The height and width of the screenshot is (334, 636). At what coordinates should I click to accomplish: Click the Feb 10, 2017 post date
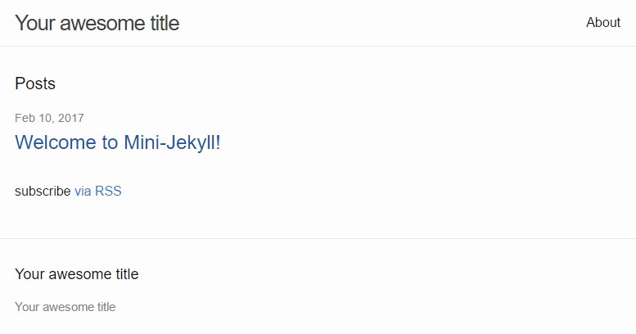[x=49, y=119]
